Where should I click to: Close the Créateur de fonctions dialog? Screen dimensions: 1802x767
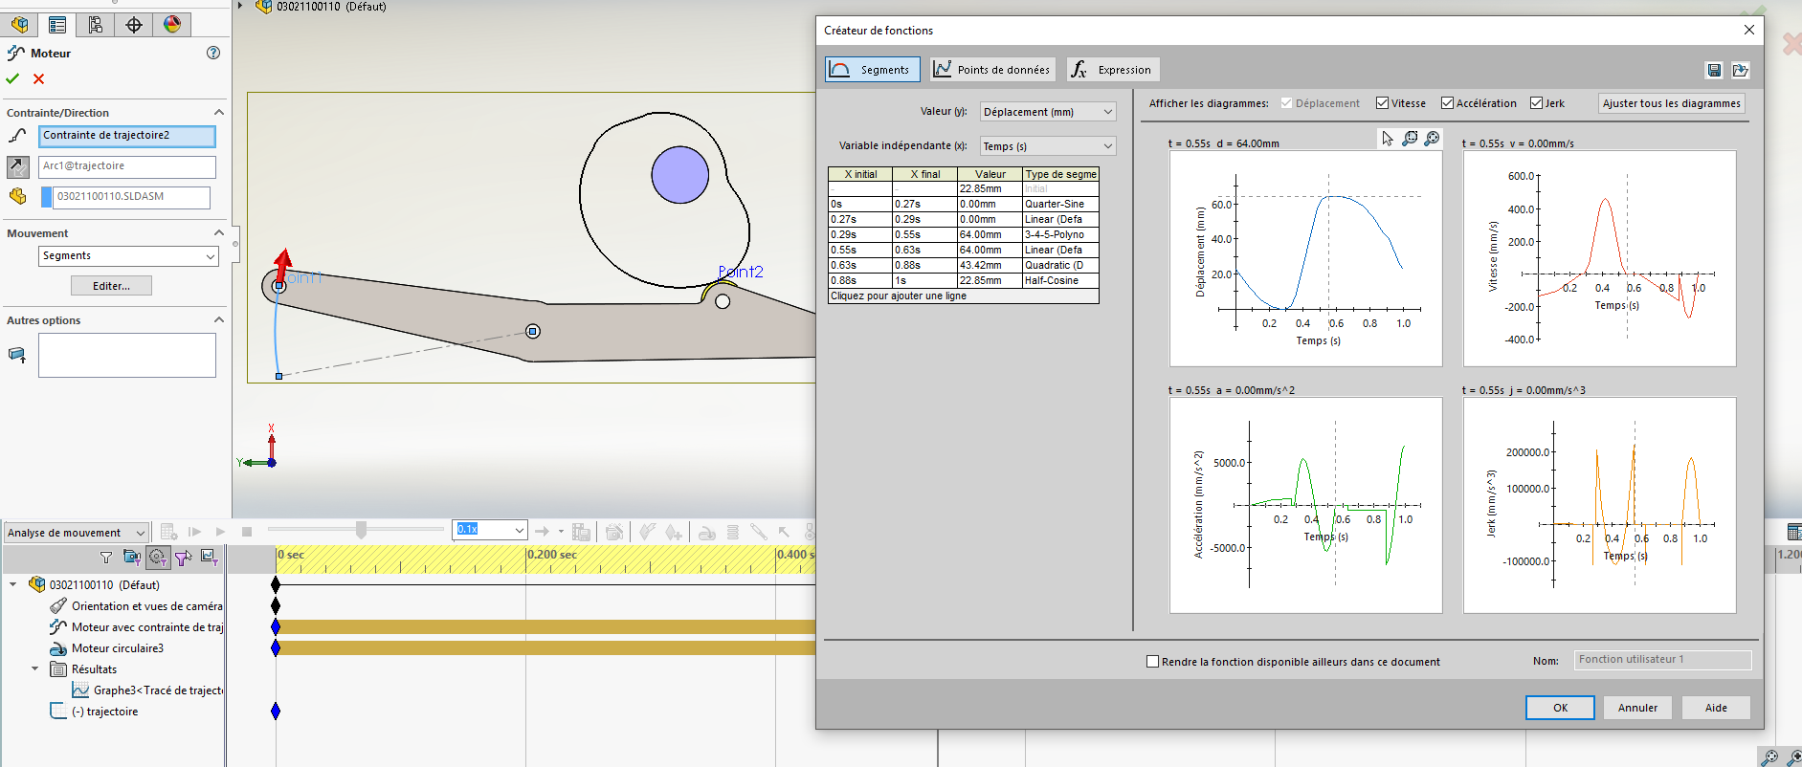pyautogui.click(x=1749, y=30)
